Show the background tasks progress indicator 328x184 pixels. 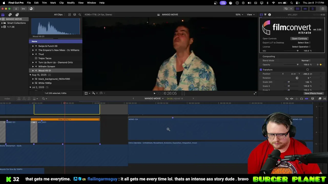[x=31, y=9]
